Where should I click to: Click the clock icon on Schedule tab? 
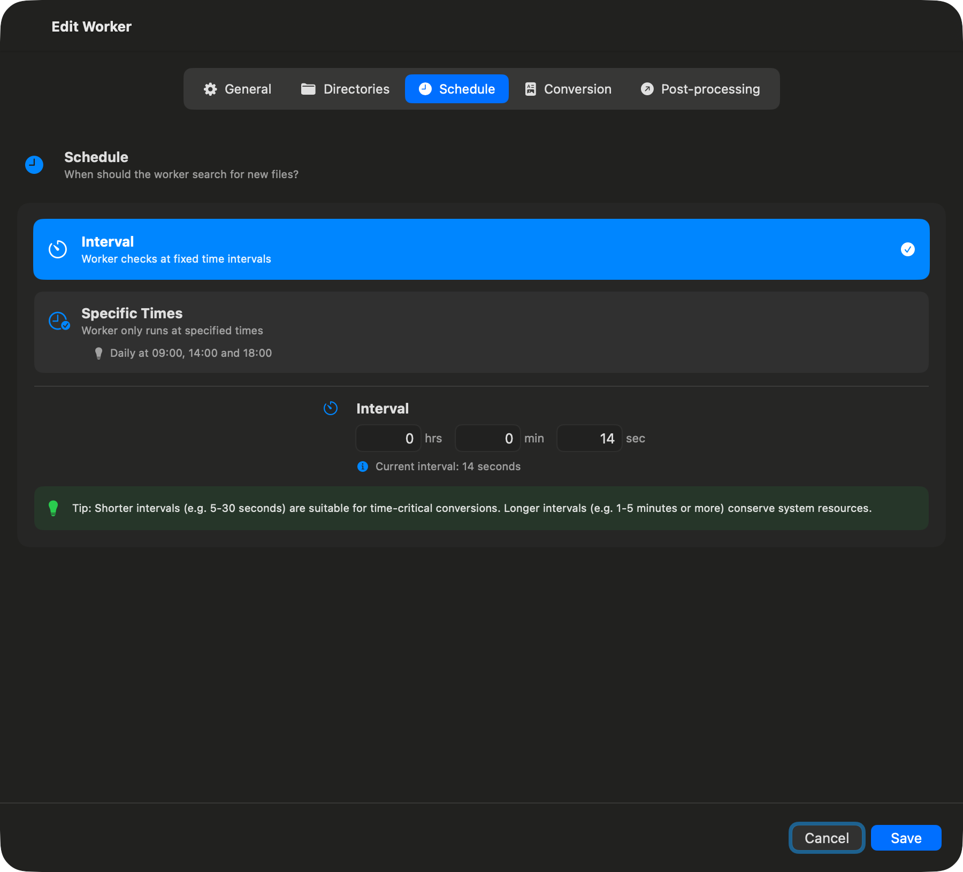[425, 89]
